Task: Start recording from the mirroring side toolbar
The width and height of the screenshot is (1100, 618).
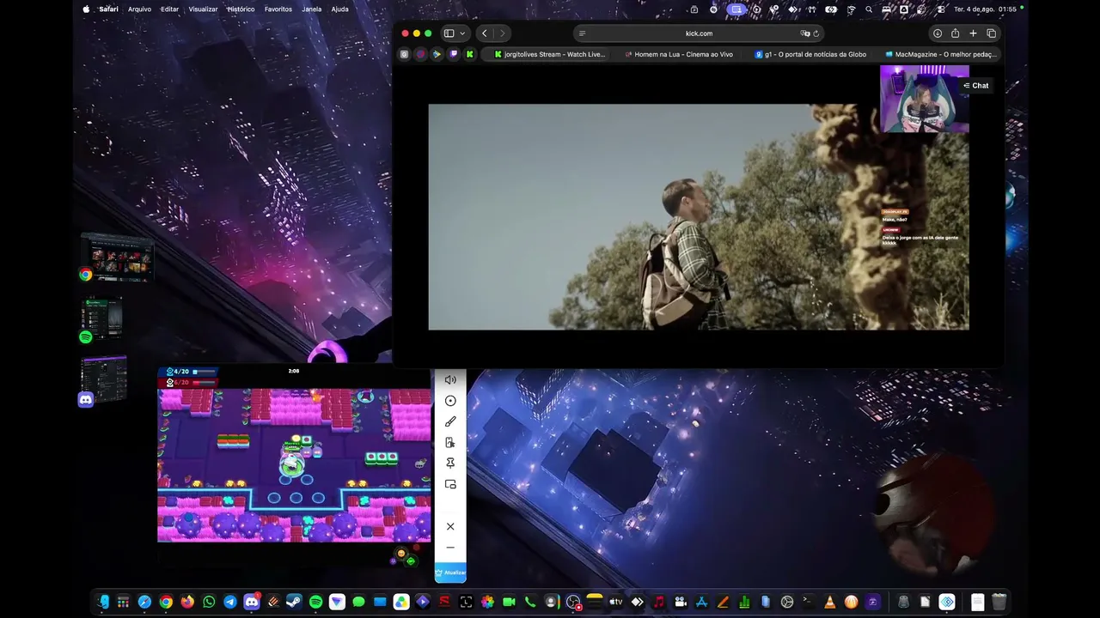Action: [450, 401]
